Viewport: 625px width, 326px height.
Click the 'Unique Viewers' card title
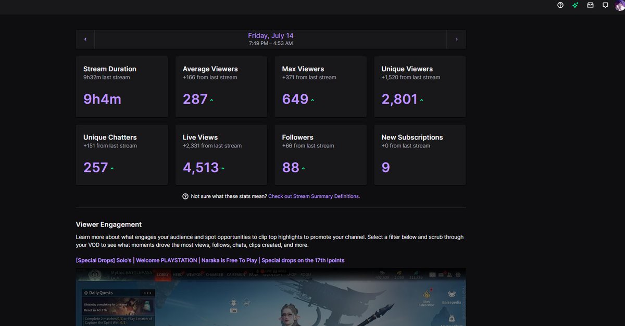click(407, 69)
